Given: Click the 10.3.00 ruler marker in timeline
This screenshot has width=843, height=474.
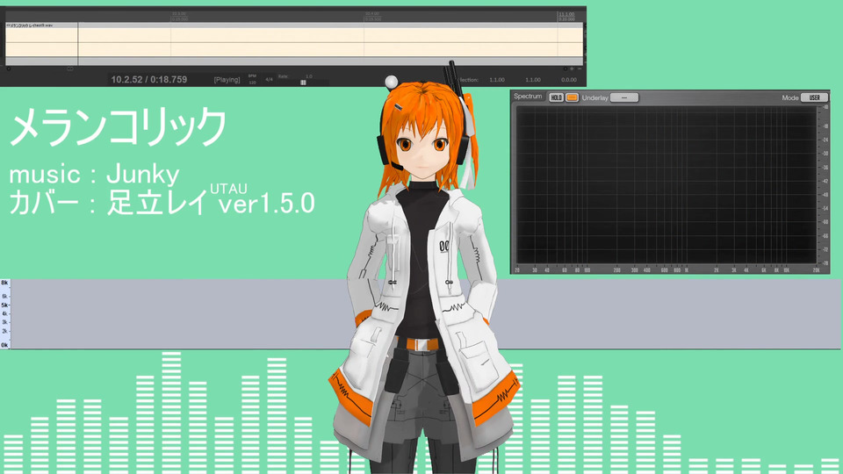Looking at the screenshot, I should click(x=179, y=14).
